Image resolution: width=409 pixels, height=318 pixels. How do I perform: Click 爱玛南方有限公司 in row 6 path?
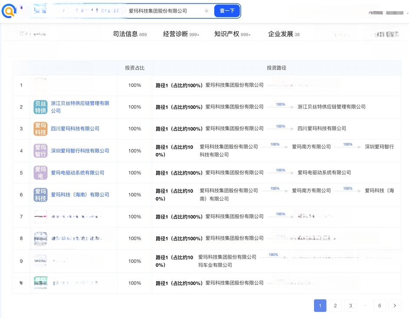click(x=311, y=191)
